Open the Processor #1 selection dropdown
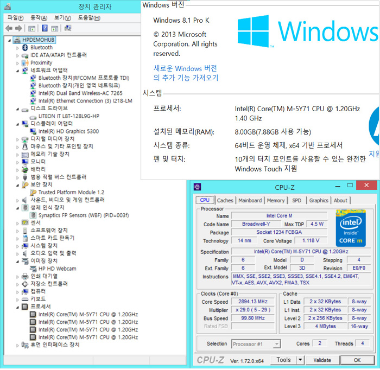Viewport: 380px width, 370px height. click(277, 344)
